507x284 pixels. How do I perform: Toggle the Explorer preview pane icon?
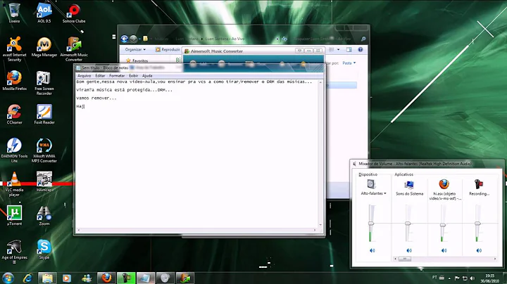click(x=349, y=49)
